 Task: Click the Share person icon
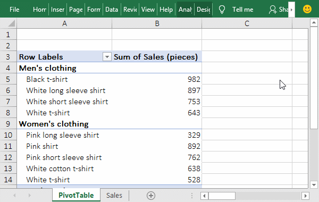tap(273, 10)
